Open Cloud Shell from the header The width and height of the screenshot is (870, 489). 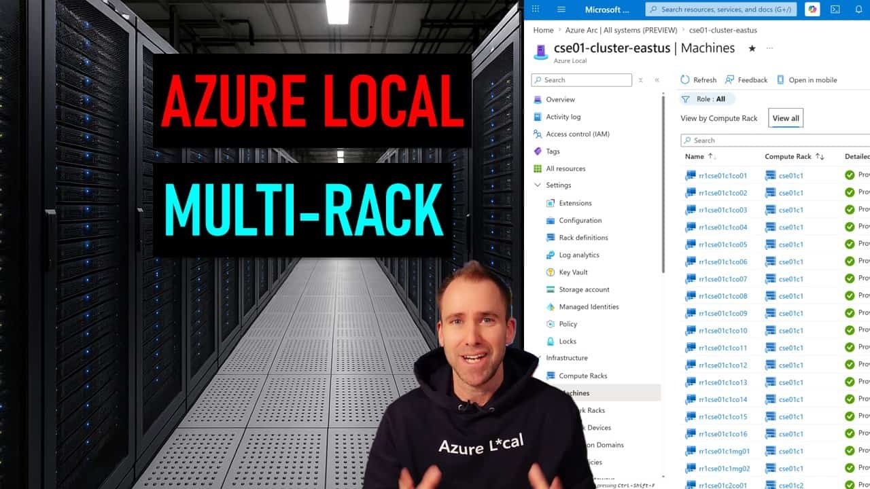[835, 10]
